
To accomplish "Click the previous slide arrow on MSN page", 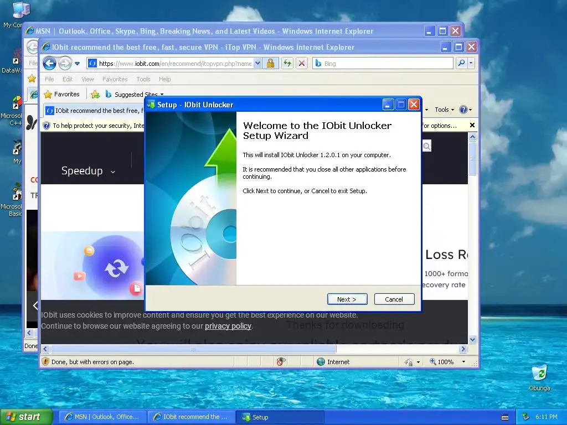I will 35,305.
